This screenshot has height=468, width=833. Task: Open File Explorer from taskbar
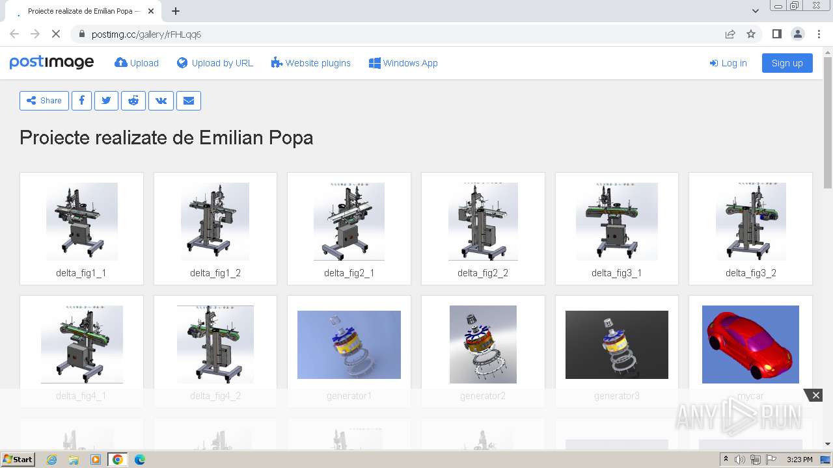point(74,460)
